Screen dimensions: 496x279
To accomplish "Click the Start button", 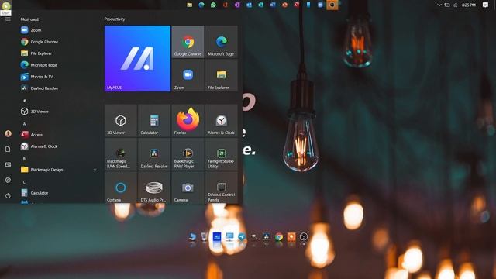I will pos(6,5).
